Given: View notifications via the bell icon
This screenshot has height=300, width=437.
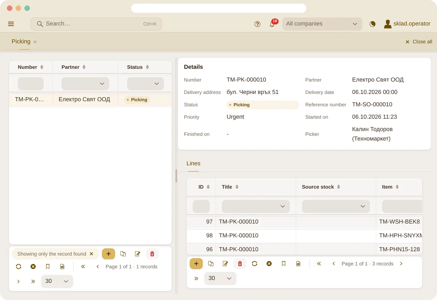Looking at the screenshot, I should 272,24.
